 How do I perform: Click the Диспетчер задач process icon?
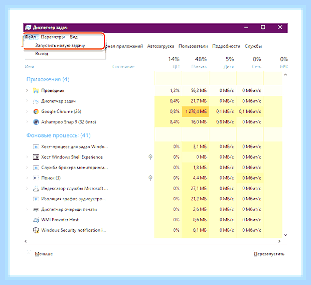pyautogui.click(x=36, y=101)
